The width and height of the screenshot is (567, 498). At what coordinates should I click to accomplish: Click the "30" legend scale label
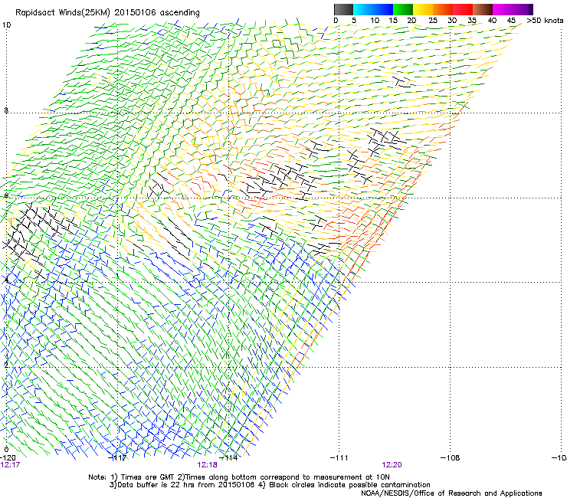pos(452,21)
